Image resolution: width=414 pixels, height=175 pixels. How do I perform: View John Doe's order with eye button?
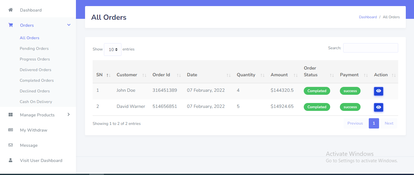pyautogui.click(x=378, y=91)
